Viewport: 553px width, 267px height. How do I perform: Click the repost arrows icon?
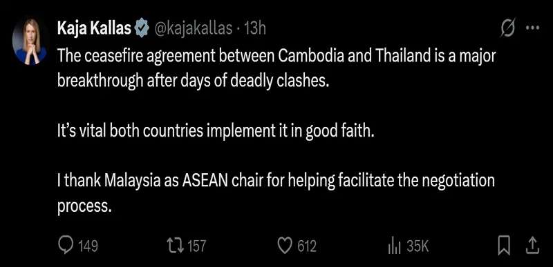(x=177, y=246)
